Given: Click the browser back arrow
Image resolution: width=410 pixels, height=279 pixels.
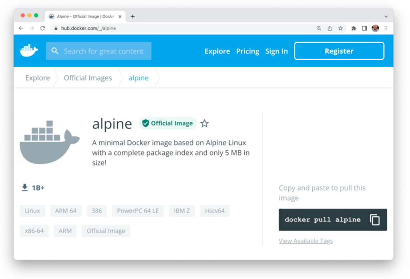Looking at the screenshot, I should click(x=21, y=28).
